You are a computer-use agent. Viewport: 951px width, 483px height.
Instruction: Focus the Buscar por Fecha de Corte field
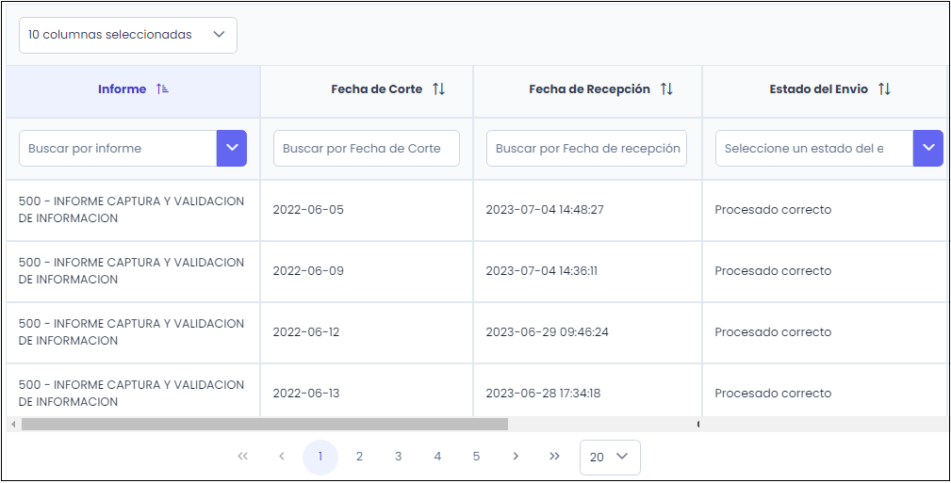tap(367, 148)
